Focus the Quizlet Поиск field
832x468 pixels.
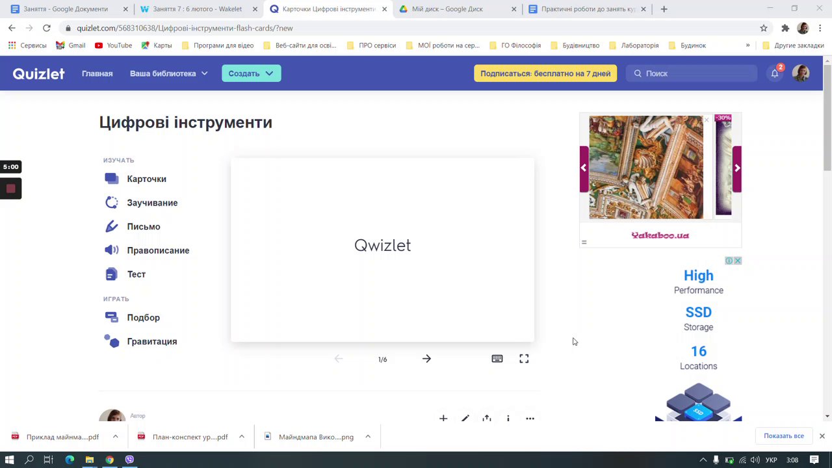pos(692,73)
